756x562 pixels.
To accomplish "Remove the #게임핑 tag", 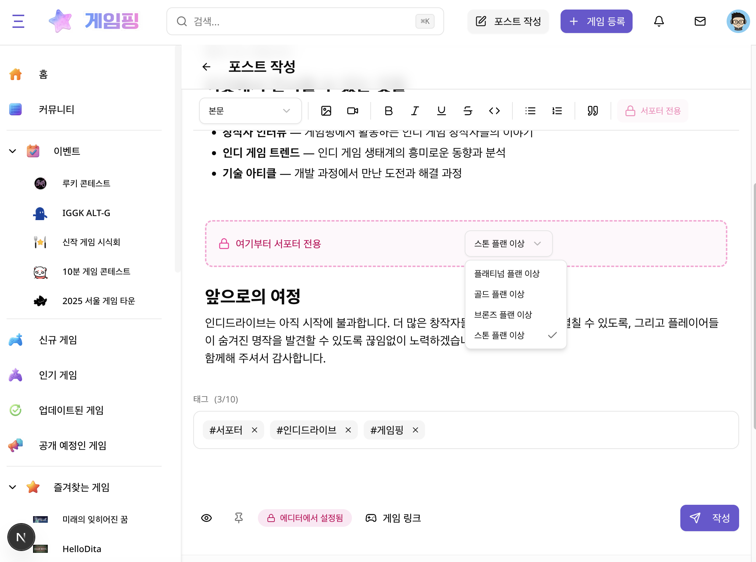I will [415, 430].
